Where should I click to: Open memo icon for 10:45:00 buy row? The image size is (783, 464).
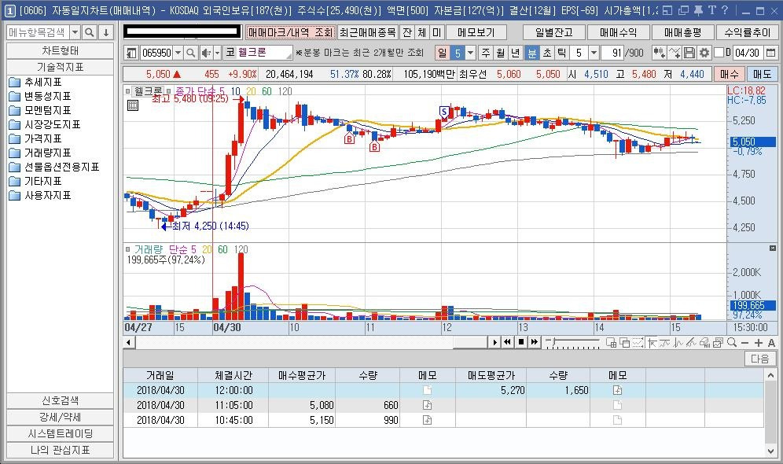(427, 420)
